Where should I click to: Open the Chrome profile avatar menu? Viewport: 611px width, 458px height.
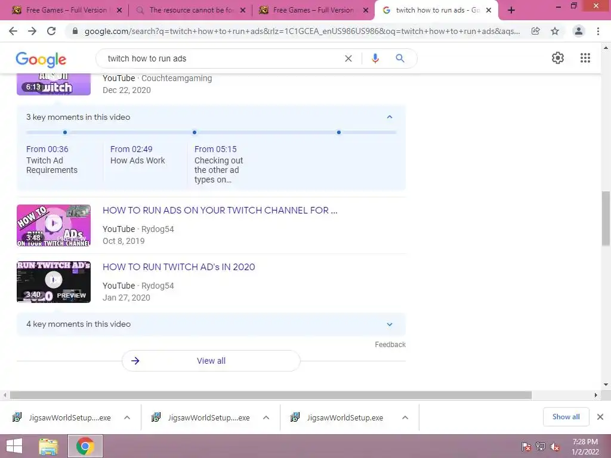[579, 31]
